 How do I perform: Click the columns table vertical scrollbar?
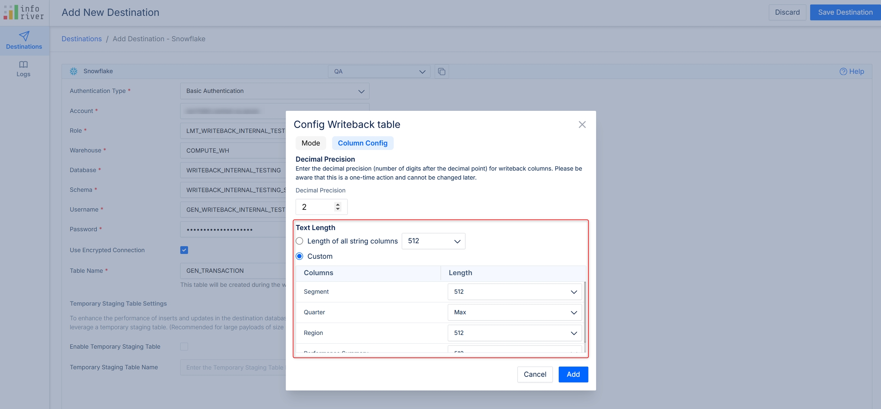(x=585, y=312)
